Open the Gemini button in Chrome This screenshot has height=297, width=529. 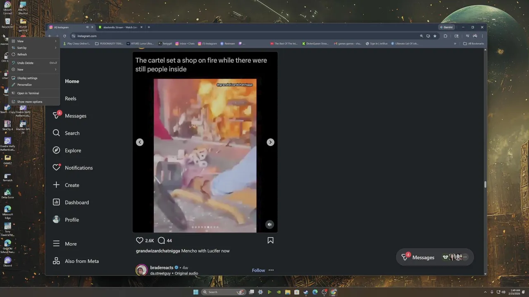coord(446,27)
